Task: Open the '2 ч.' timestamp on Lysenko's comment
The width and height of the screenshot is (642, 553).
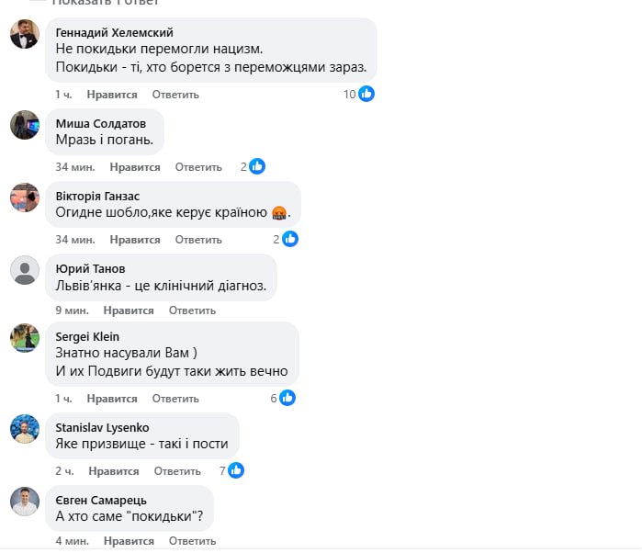Action: click(x=64, y=471)
